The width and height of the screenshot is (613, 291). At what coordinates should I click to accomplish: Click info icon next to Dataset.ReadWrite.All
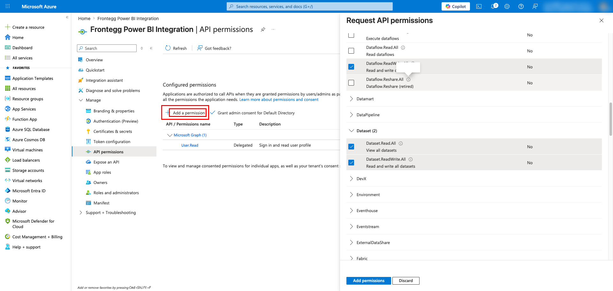coord(411,159)
